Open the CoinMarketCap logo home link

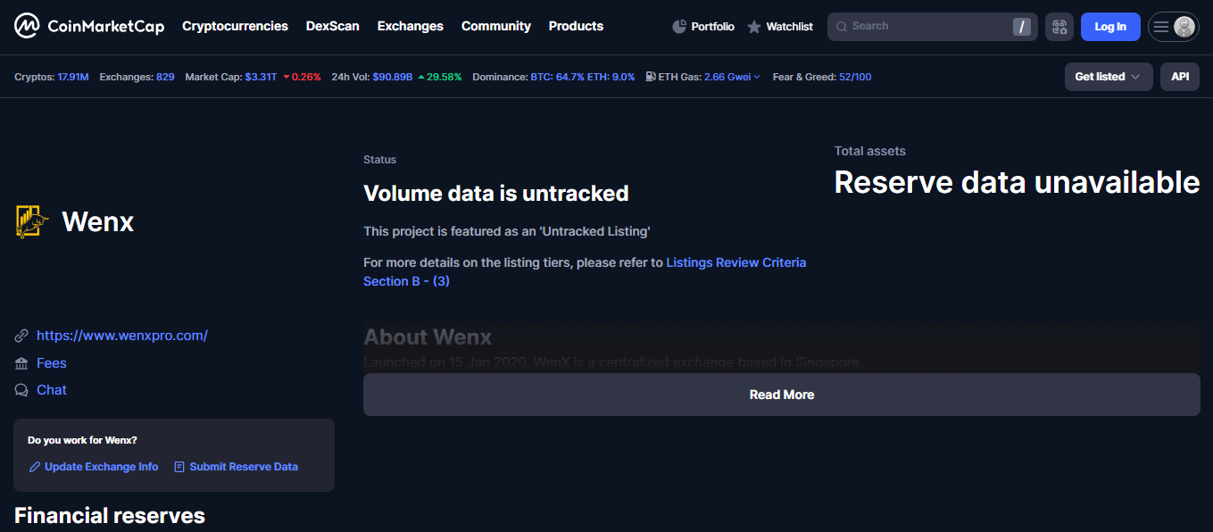click(x=87, y=26)
